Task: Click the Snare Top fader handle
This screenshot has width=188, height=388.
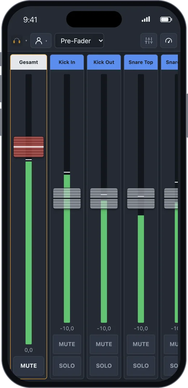Action: (141, 198)
